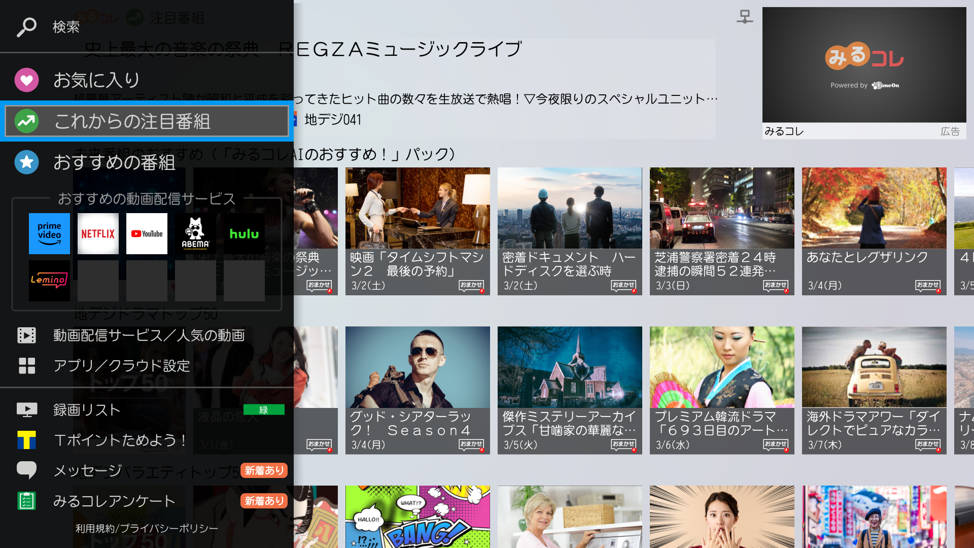Select the Hulu streaming service tab
This screenshot has height=548, width=974.
click(x=243, y=233)
